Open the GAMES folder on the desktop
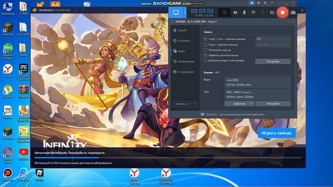Screen dimensions: 333x187 pos(23,50)
